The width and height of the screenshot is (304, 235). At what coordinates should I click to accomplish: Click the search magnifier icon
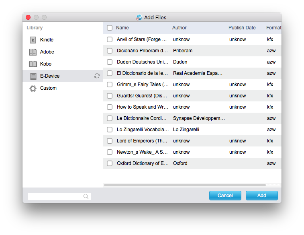click(86, 196)
